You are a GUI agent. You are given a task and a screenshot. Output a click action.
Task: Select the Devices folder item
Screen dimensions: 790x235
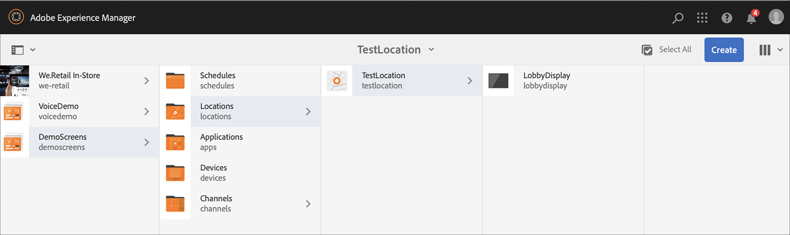213,173
